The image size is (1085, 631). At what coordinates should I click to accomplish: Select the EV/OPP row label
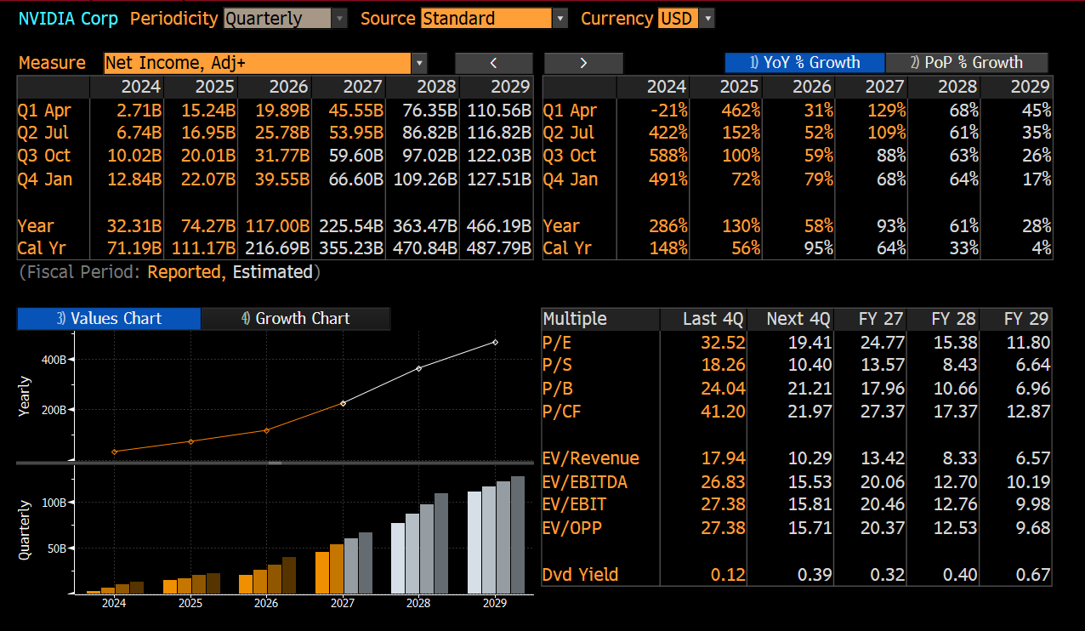(x=573, y=528)
